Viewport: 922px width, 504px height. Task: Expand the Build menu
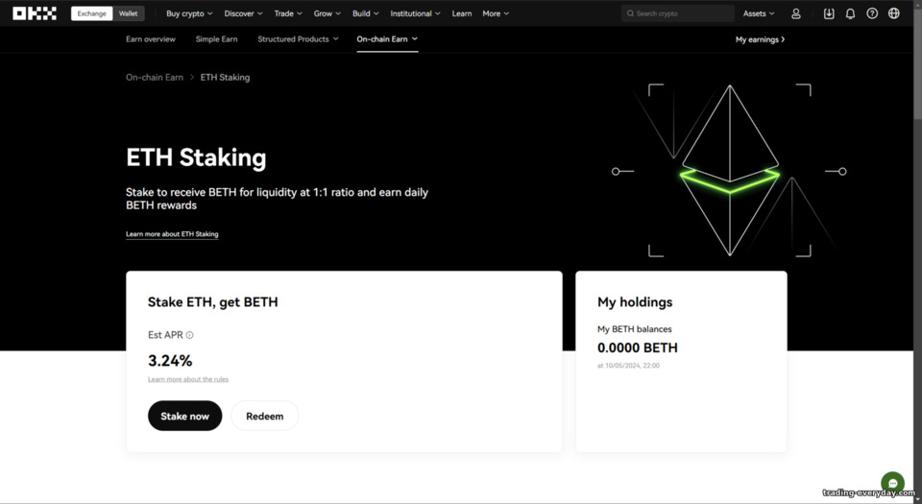(366, 13)
